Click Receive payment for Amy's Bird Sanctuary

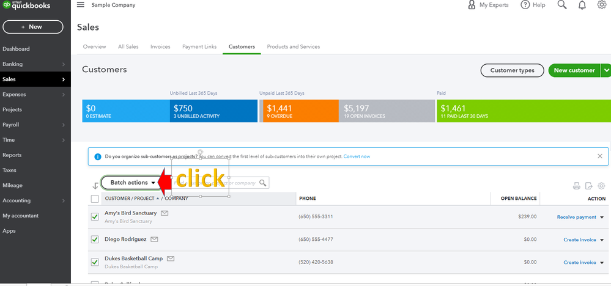click(576, 217)
